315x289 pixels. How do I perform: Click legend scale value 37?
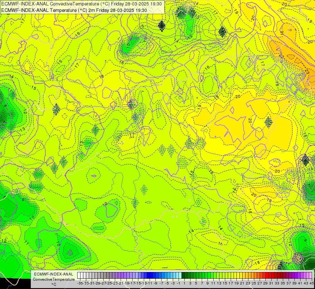coord(289,283)
